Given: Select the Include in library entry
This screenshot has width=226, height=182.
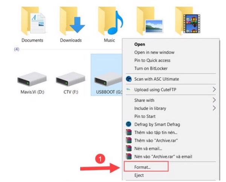Looking at the screenshot, I should (x=150, y=108).
